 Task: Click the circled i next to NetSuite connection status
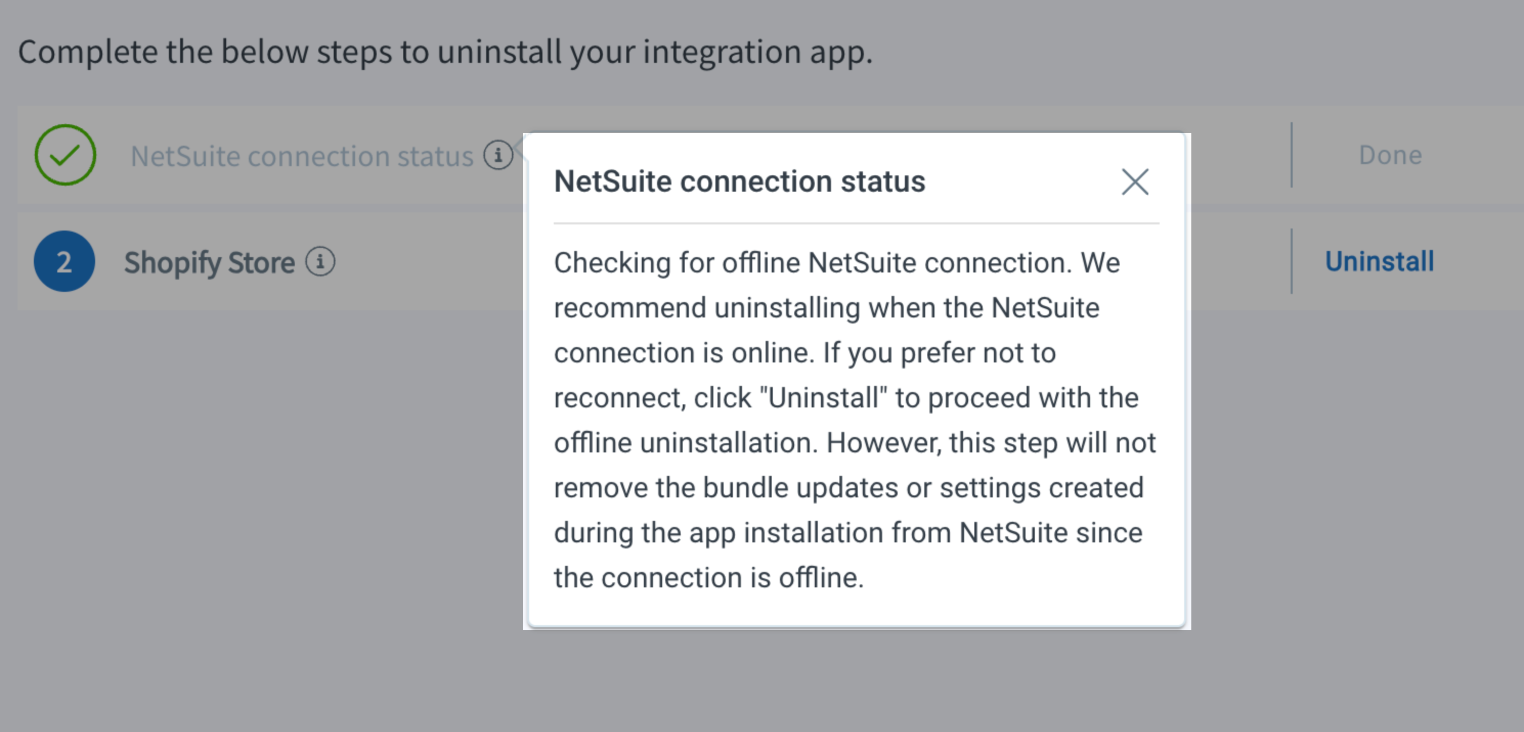[498, 155]
